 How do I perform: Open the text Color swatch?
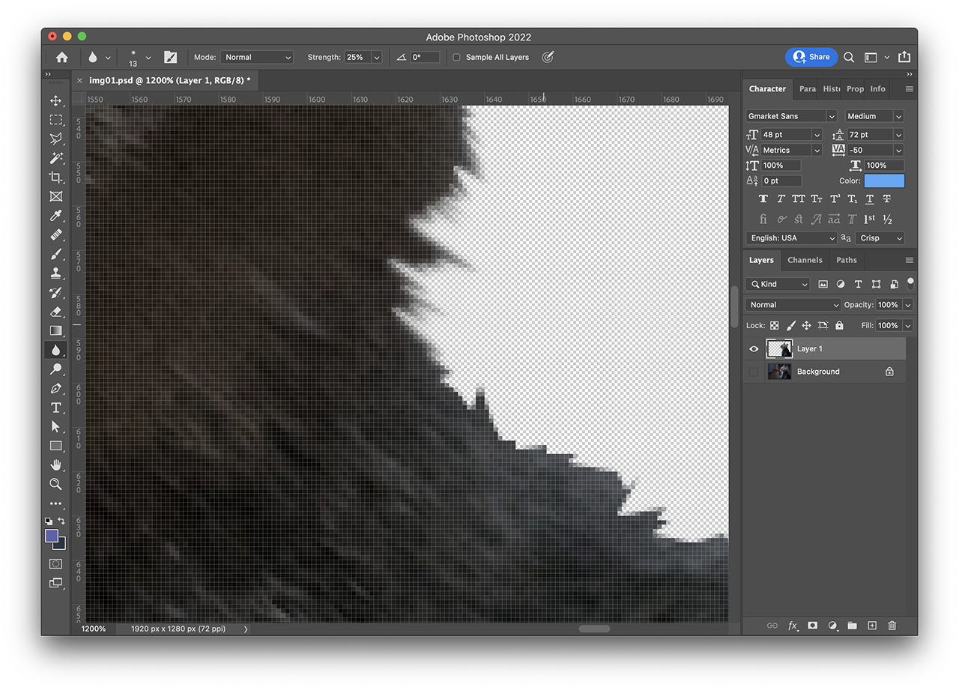884,181
